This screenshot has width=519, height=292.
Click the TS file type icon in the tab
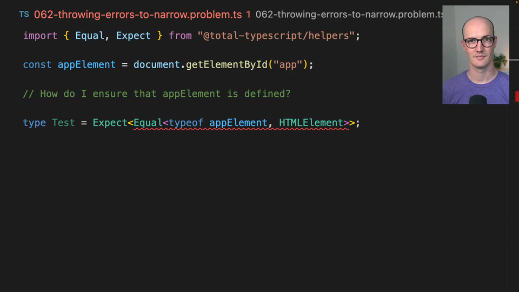24,15
